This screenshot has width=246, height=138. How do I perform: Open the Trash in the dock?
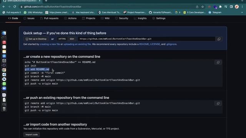point(4,109)
